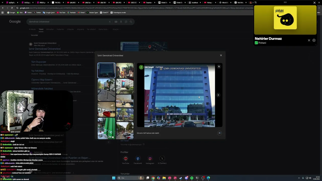Open File Explorer from the taskbar
The image size is (322, 181).
coord(164,178)
